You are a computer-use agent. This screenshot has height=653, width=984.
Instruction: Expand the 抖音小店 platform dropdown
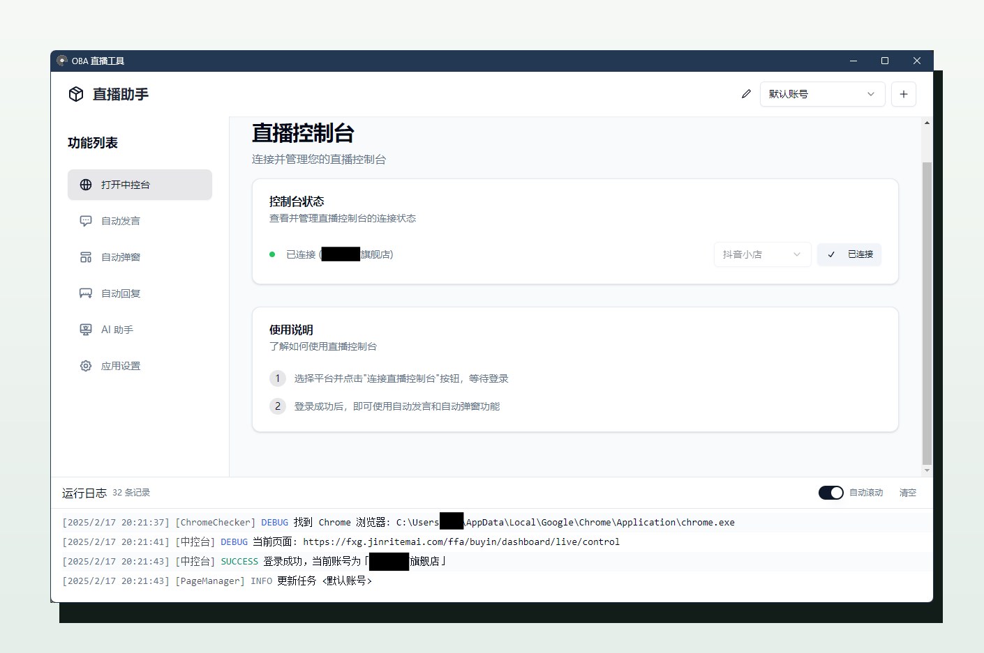click(762, 254)
